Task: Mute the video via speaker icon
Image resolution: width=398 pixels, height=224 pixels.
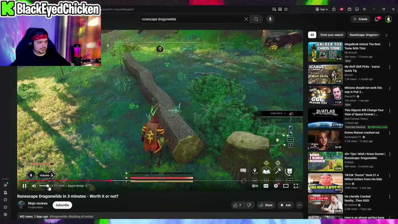Action: [34, 186]
